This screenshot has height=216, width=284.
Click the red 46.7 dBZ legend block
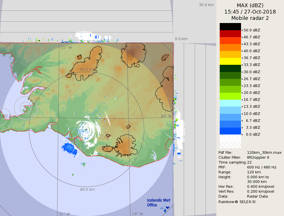point(230,34)
